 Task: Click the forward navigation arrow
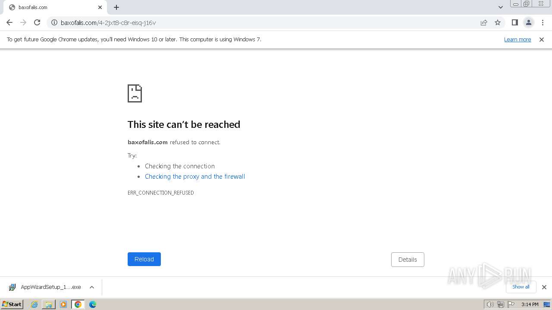click(23, 22)
